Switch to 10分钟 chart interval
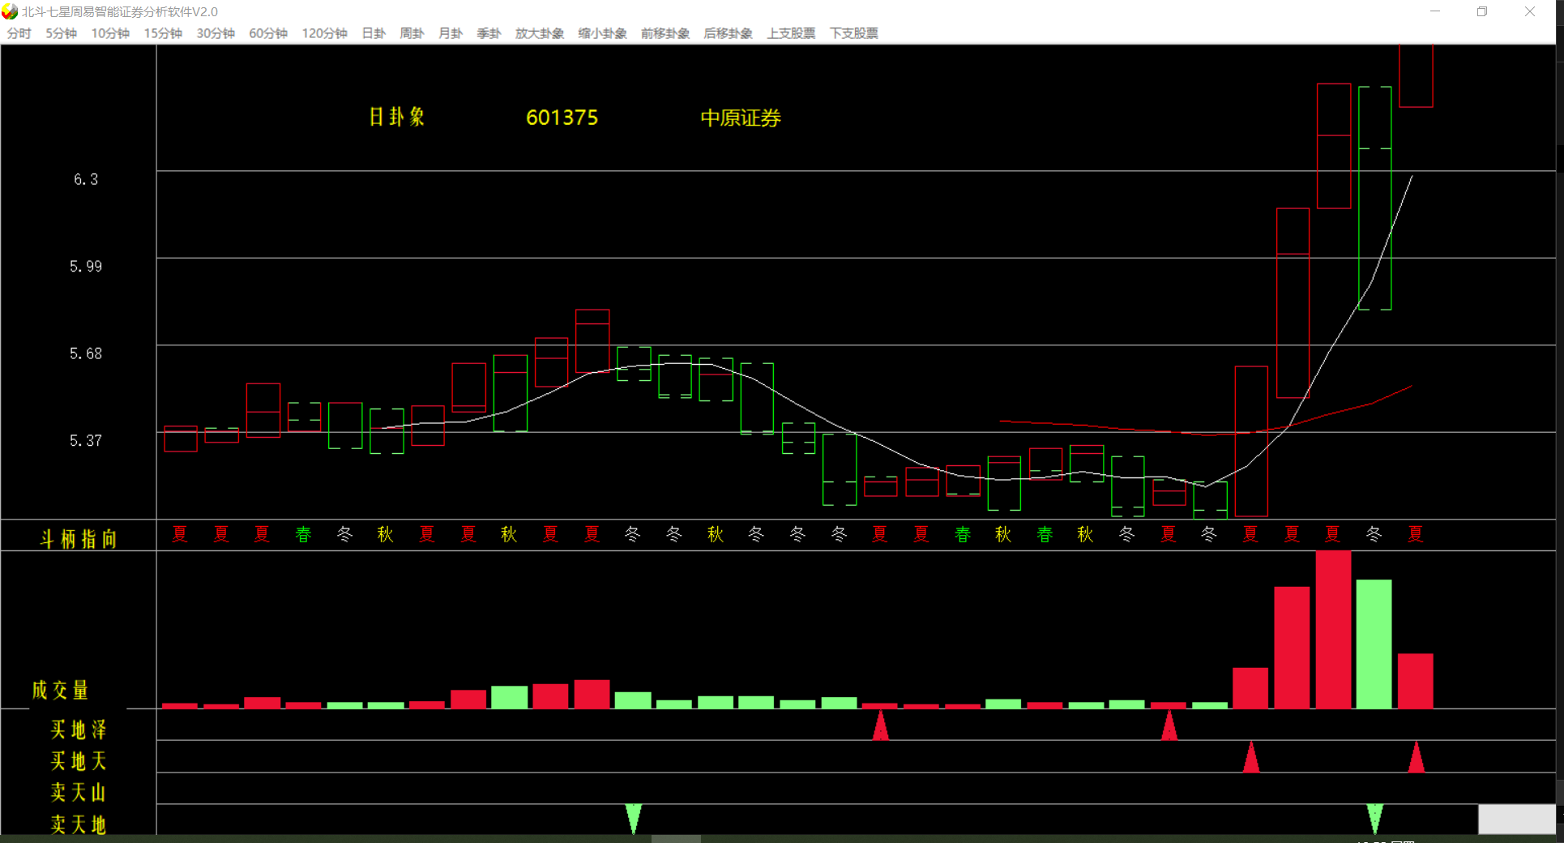 click(x=110, y=33)
